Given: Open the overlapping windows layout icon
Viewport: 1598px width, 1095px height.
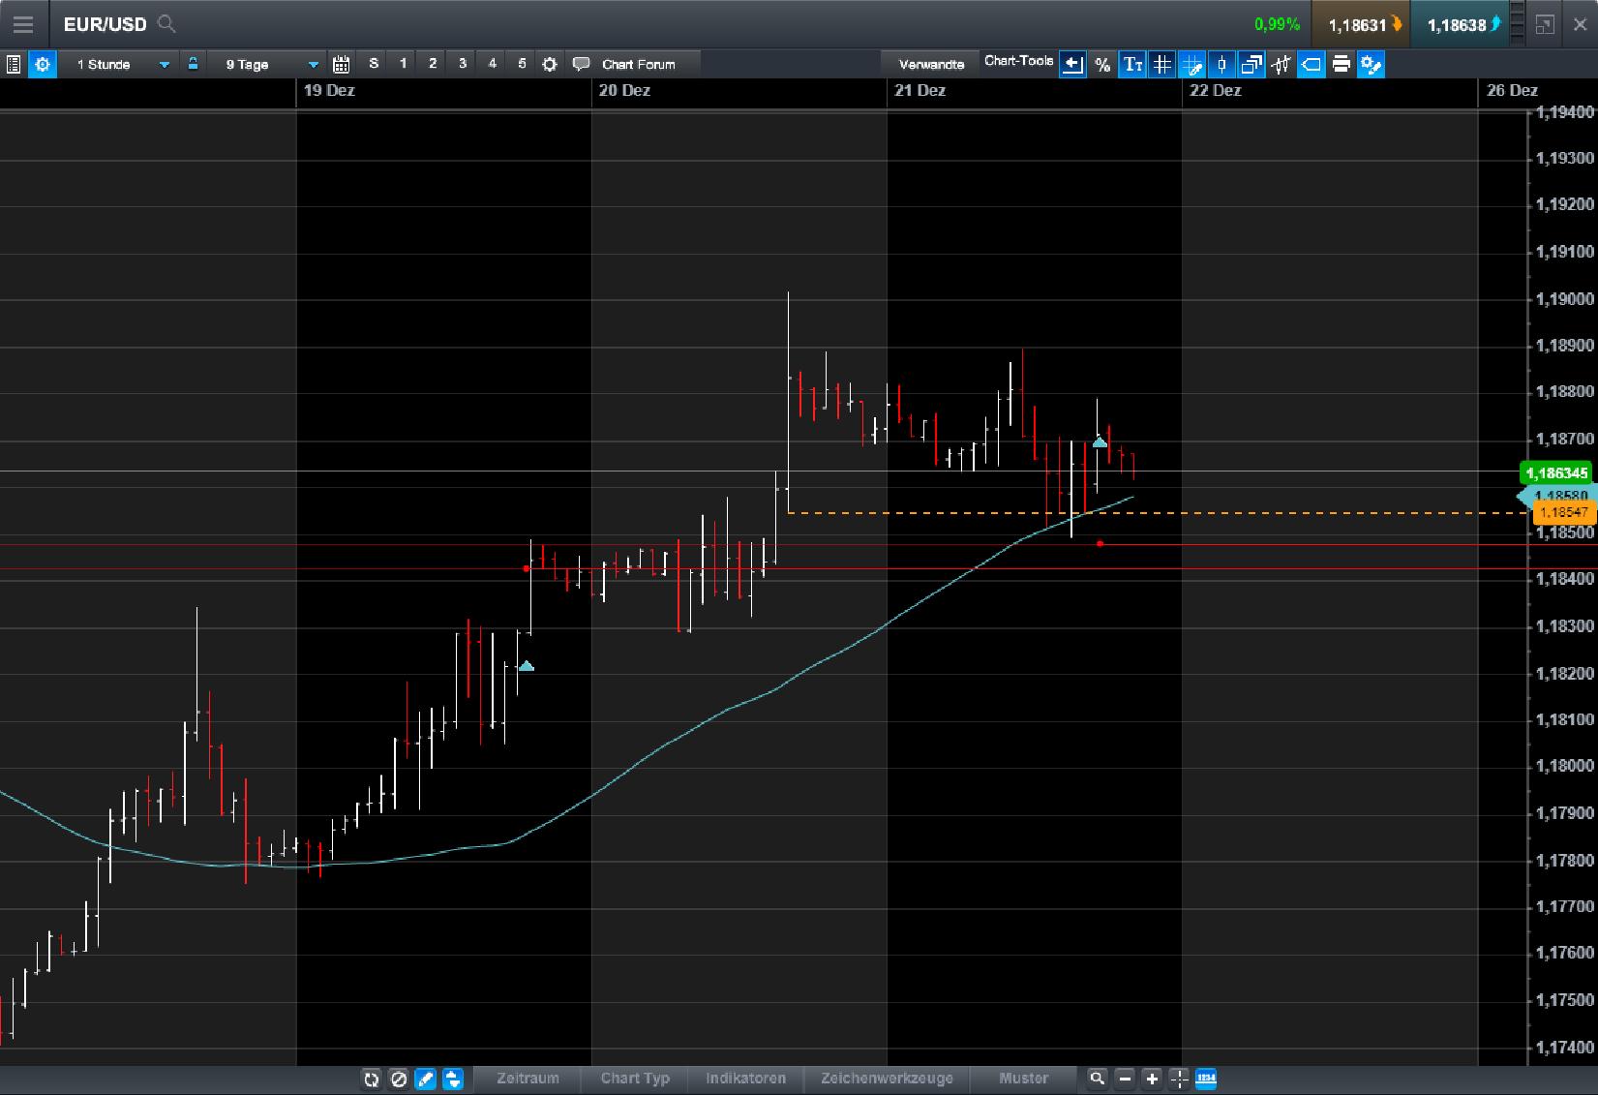Looking at the screenshot, I should [1251, 64].
